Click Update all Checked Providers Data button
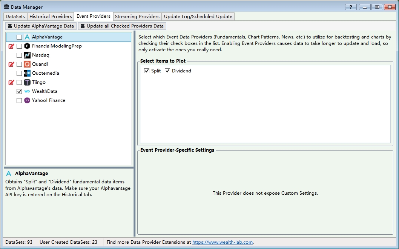The width and height of the screenshot is (399, 249). (122, 26)
